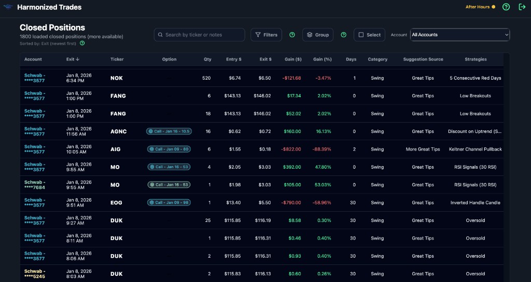531x282 pixels.
Task: Click the -$790.00 gain value
Action: 291,203
